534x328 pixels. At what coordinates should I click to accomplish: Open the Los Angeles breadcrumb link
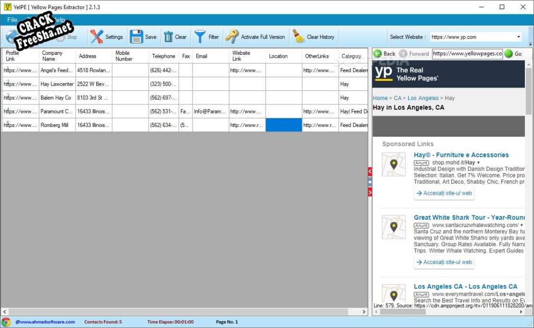point(423,98)
